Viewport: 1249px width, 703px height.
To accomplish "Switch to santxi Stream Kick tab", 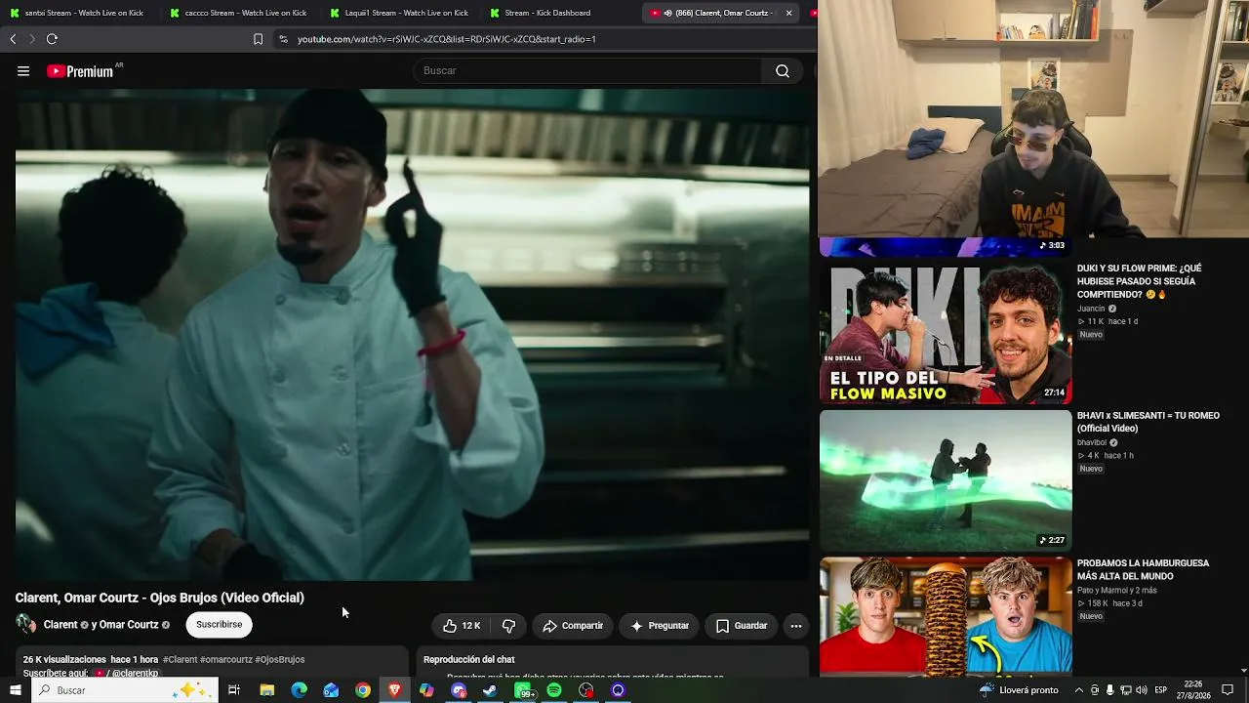I will click(76, 13).
